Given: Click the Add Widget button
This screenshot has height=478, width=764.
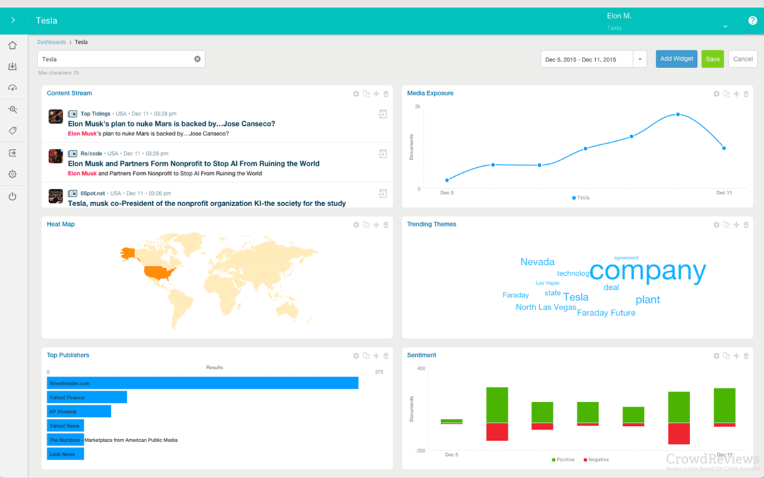Looking at the screenshot, I should [677, 59].
